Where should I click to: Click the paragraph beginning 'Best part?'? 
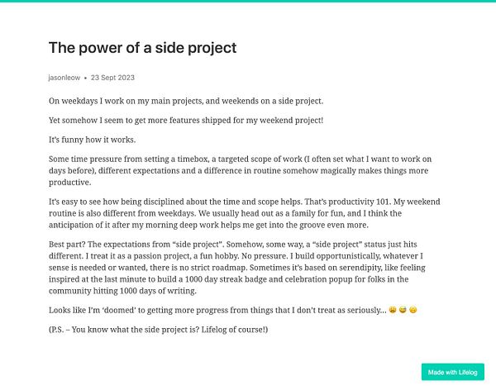tap(237, 268)
